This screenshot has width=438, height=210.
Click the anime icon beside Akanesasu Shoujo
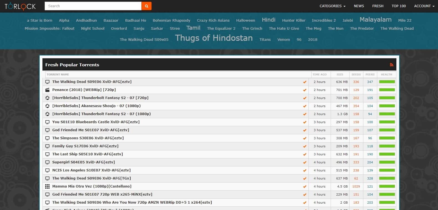47,106
